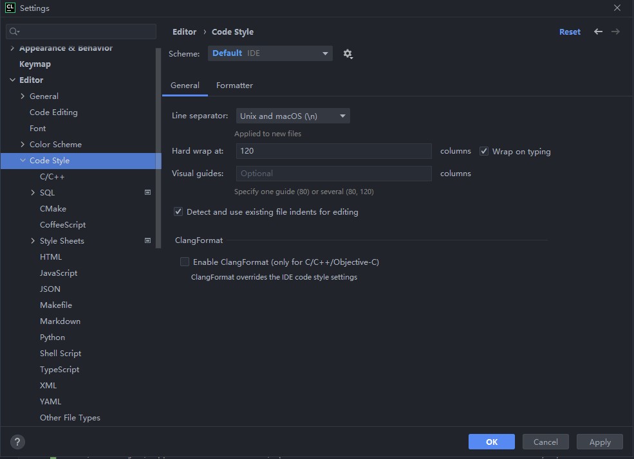This screenshot has width=634, height=459.
Task: Click the settings search field
Action: [x=81, y=32]
